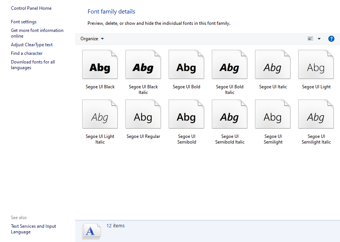Select the Segoe UI Regular thumbnail

click(143, 114)
